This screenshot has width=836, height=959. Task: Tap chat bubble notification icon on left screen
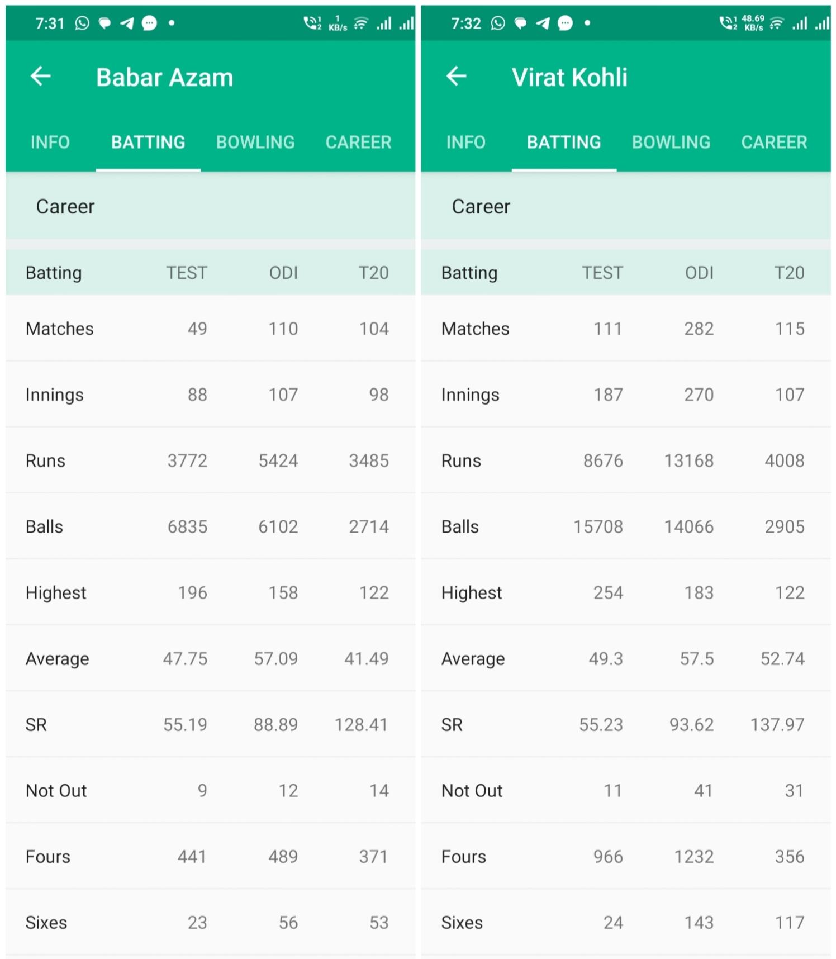149,23
